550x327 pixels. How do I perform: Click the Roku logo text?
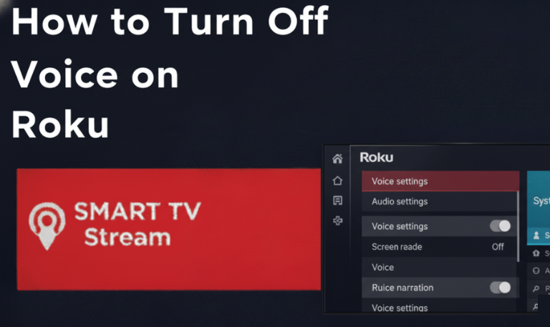click(x=377, y=157)
